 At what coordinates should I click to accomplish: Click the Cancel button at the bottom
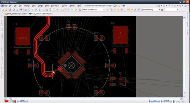coord(167,101)
